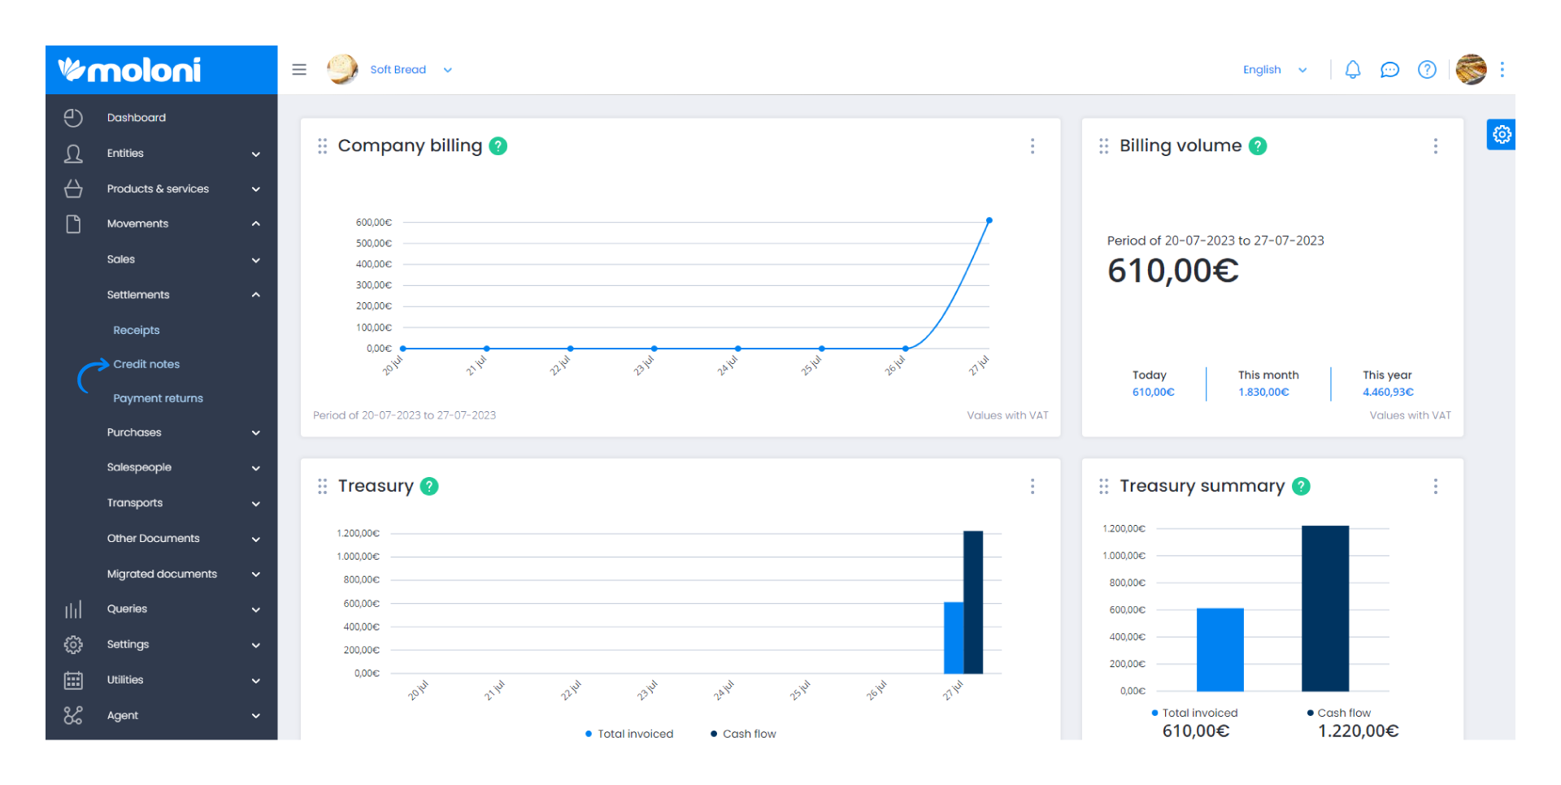The width and height of the screenshot is (1561, 785).
Task: Open Company billing widget options menu
Action: pyautogui.click(x=1033, y=146)
